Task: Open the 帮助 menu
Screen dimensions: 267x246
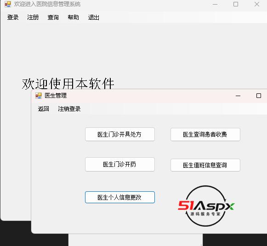Action: 74,17
